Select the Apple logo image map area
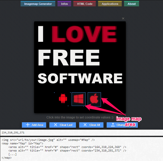 click(x=94, y=99)
